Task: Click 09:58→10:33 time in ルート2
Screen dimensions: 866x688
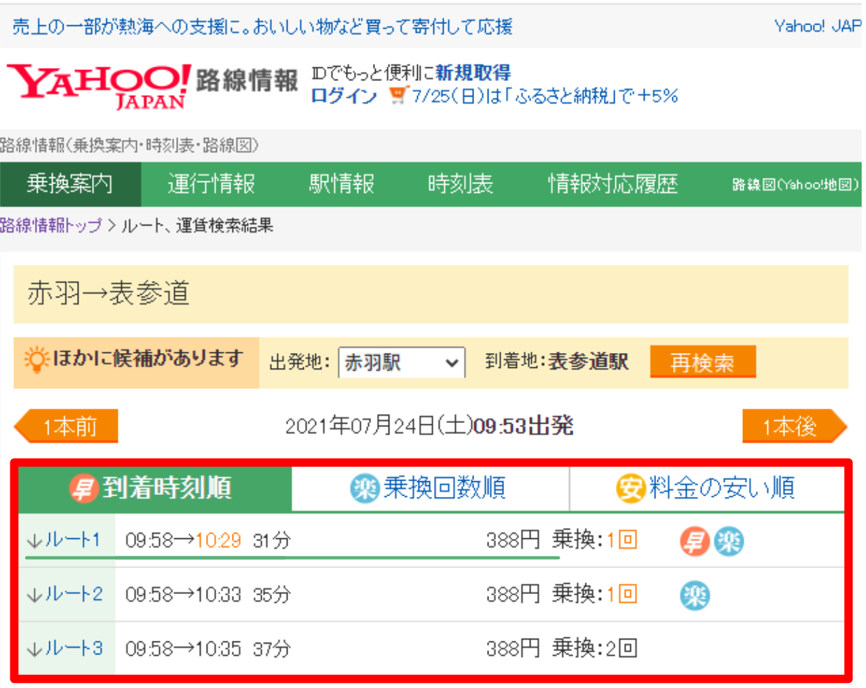Action: tap(183, 595)
